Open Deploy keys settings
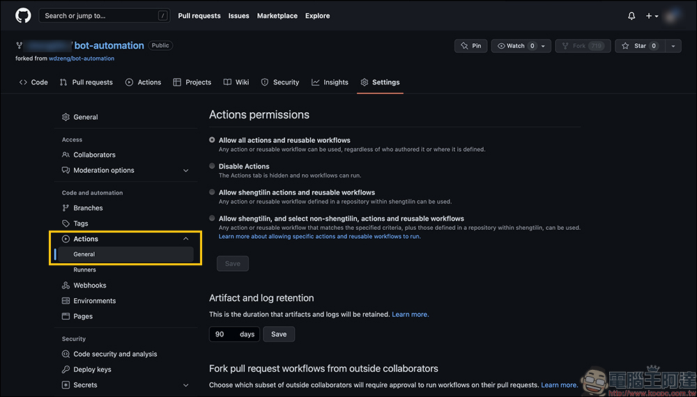Viewport: 697px width, 397px height. click(92, 370)
